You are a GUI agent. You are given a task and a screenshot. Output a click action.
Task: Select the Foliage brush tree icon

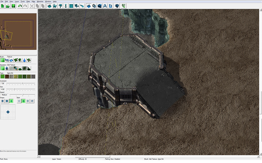[x=20, y=60]
